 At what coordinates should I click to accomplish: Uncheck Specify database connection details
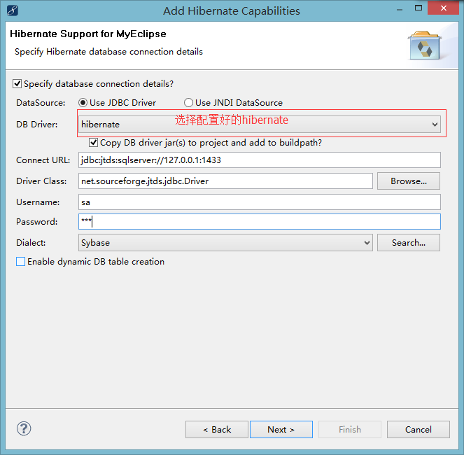point(17,84)
